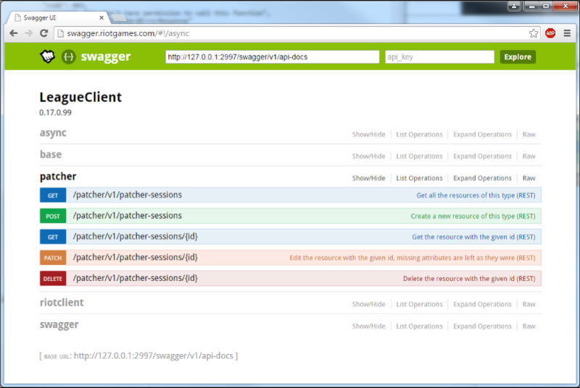
Task: Open the POST /patcher/v1/patcher-sessions operation
Action: [127, 216]
